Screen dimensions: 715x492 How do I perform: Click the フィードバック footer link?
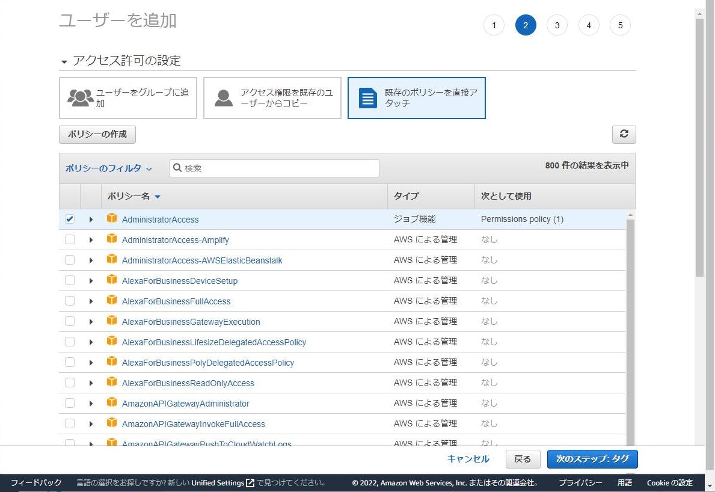click(36, 483)
